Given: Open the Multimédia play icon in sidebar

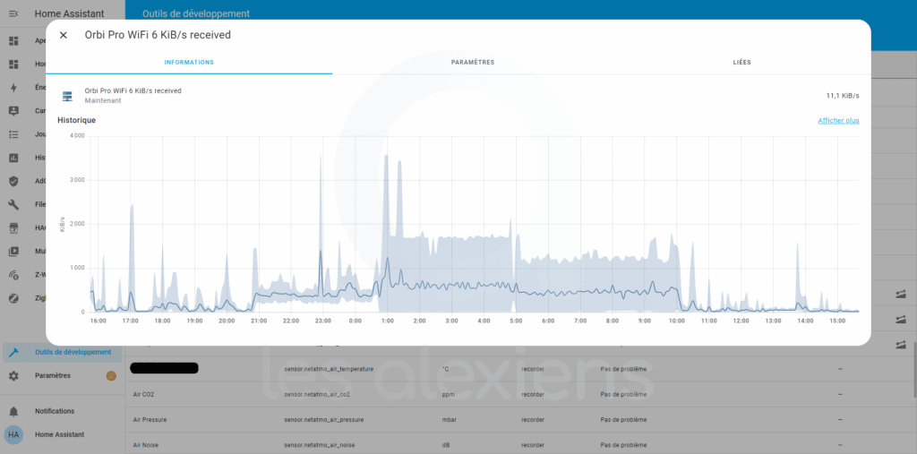Looking at the screenshot, I should coord(14,251).
